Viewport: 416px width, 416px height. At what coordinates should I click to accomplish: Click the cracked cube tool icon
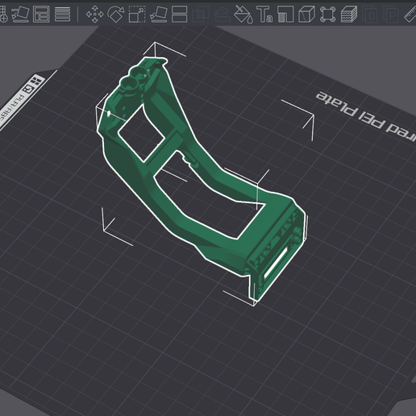click(x=306, y=14)
